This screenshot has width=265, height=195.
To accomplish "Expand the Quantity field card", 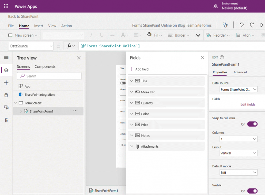I will coord(131,103).
